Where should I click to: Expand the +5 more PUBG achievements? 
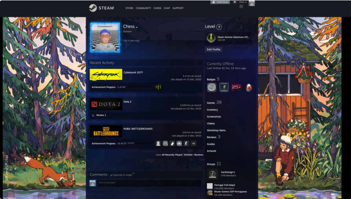point(193,143)
